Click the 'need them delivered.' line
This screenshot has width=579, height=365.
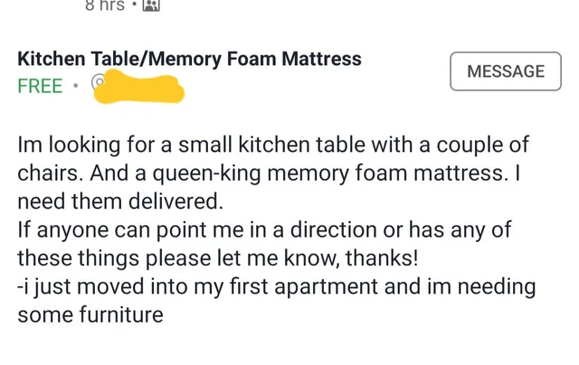coord(120,201)
